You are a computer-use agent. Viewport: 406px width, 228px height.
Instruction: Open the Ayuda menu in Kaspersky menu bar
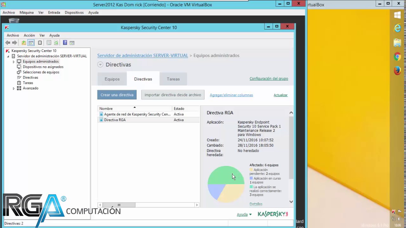[x=54, y=35]
